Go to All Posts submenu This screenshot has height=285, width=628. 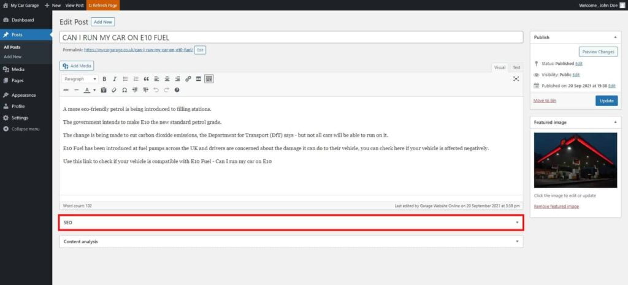12,47
